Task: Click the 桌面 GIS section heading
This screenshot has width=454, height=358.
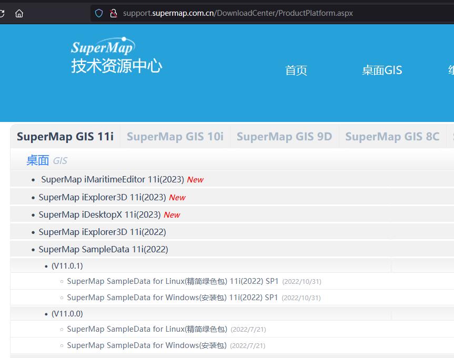Action: pos(47,160)
